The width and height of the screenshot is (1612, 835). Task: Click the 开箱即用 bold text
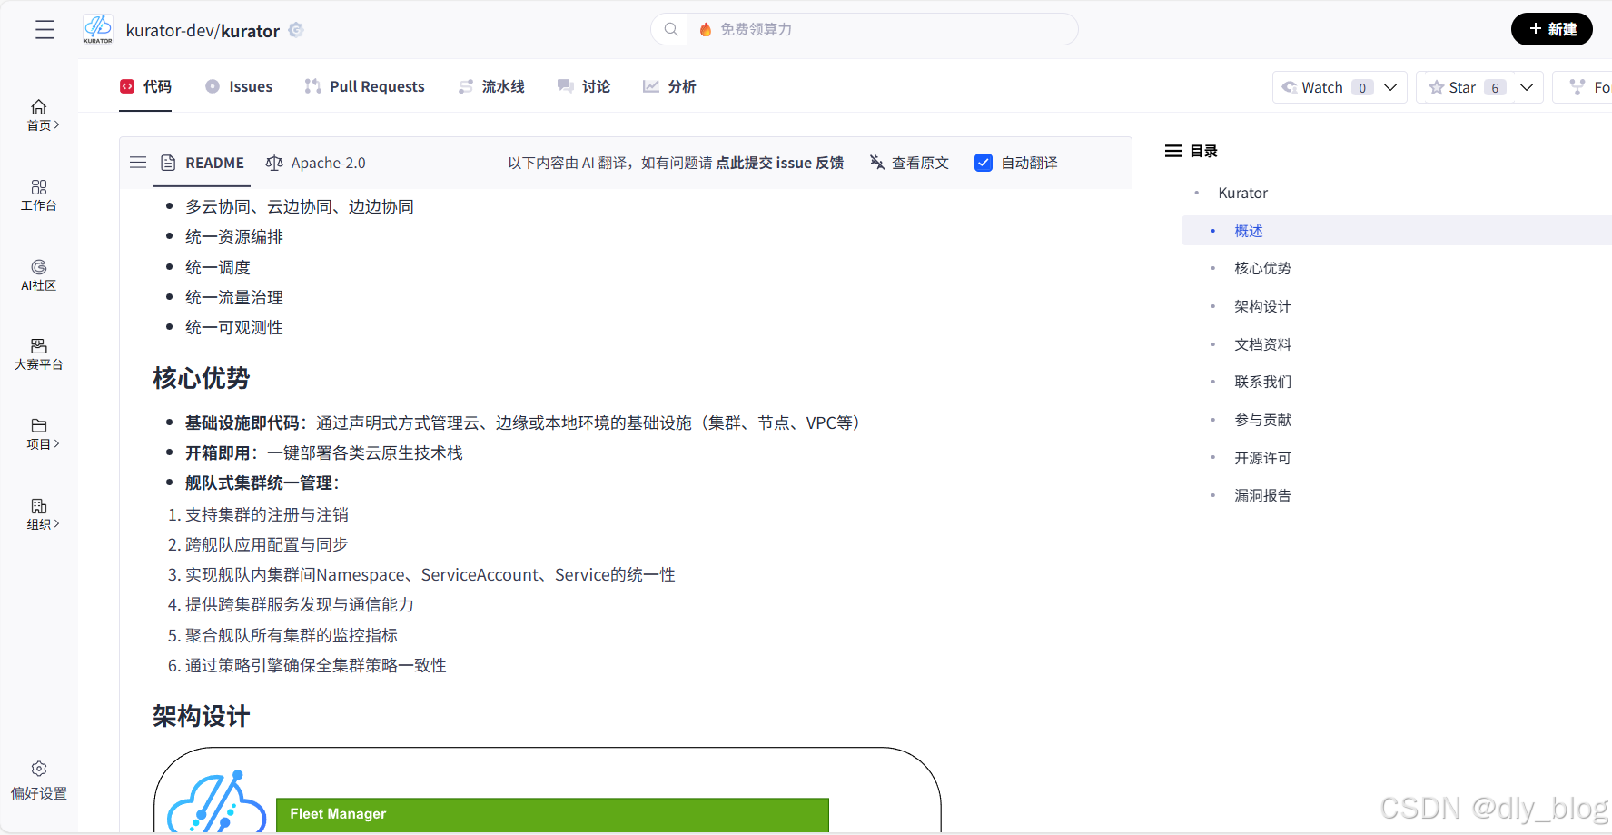[218, 452]
